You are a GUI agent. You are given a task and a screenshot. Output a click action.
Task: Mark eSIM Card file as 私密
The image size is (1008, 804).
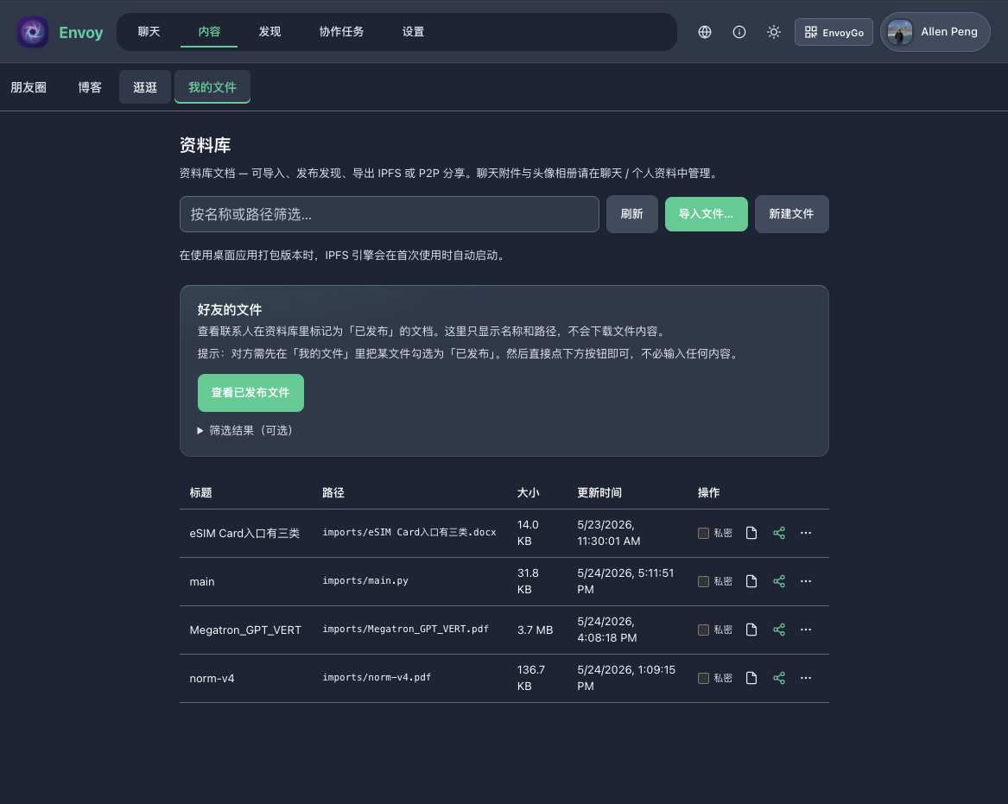[x=703, y=533]
